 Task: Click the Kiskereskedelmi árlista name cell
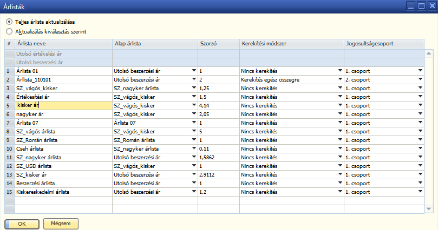tap(64, 192)
